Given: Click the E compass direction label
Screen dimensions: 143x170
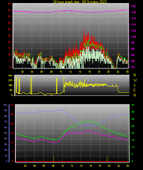Looking at the screenshot, I should click(x=134, y=90).
